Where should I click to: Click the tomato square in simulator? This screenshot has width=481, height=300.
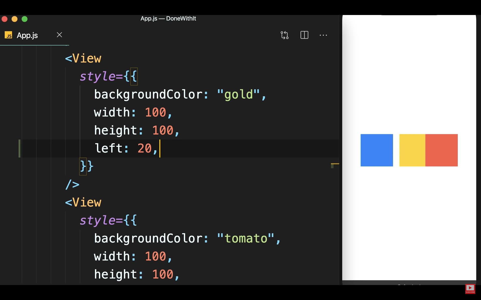click(x=441, y=150)
